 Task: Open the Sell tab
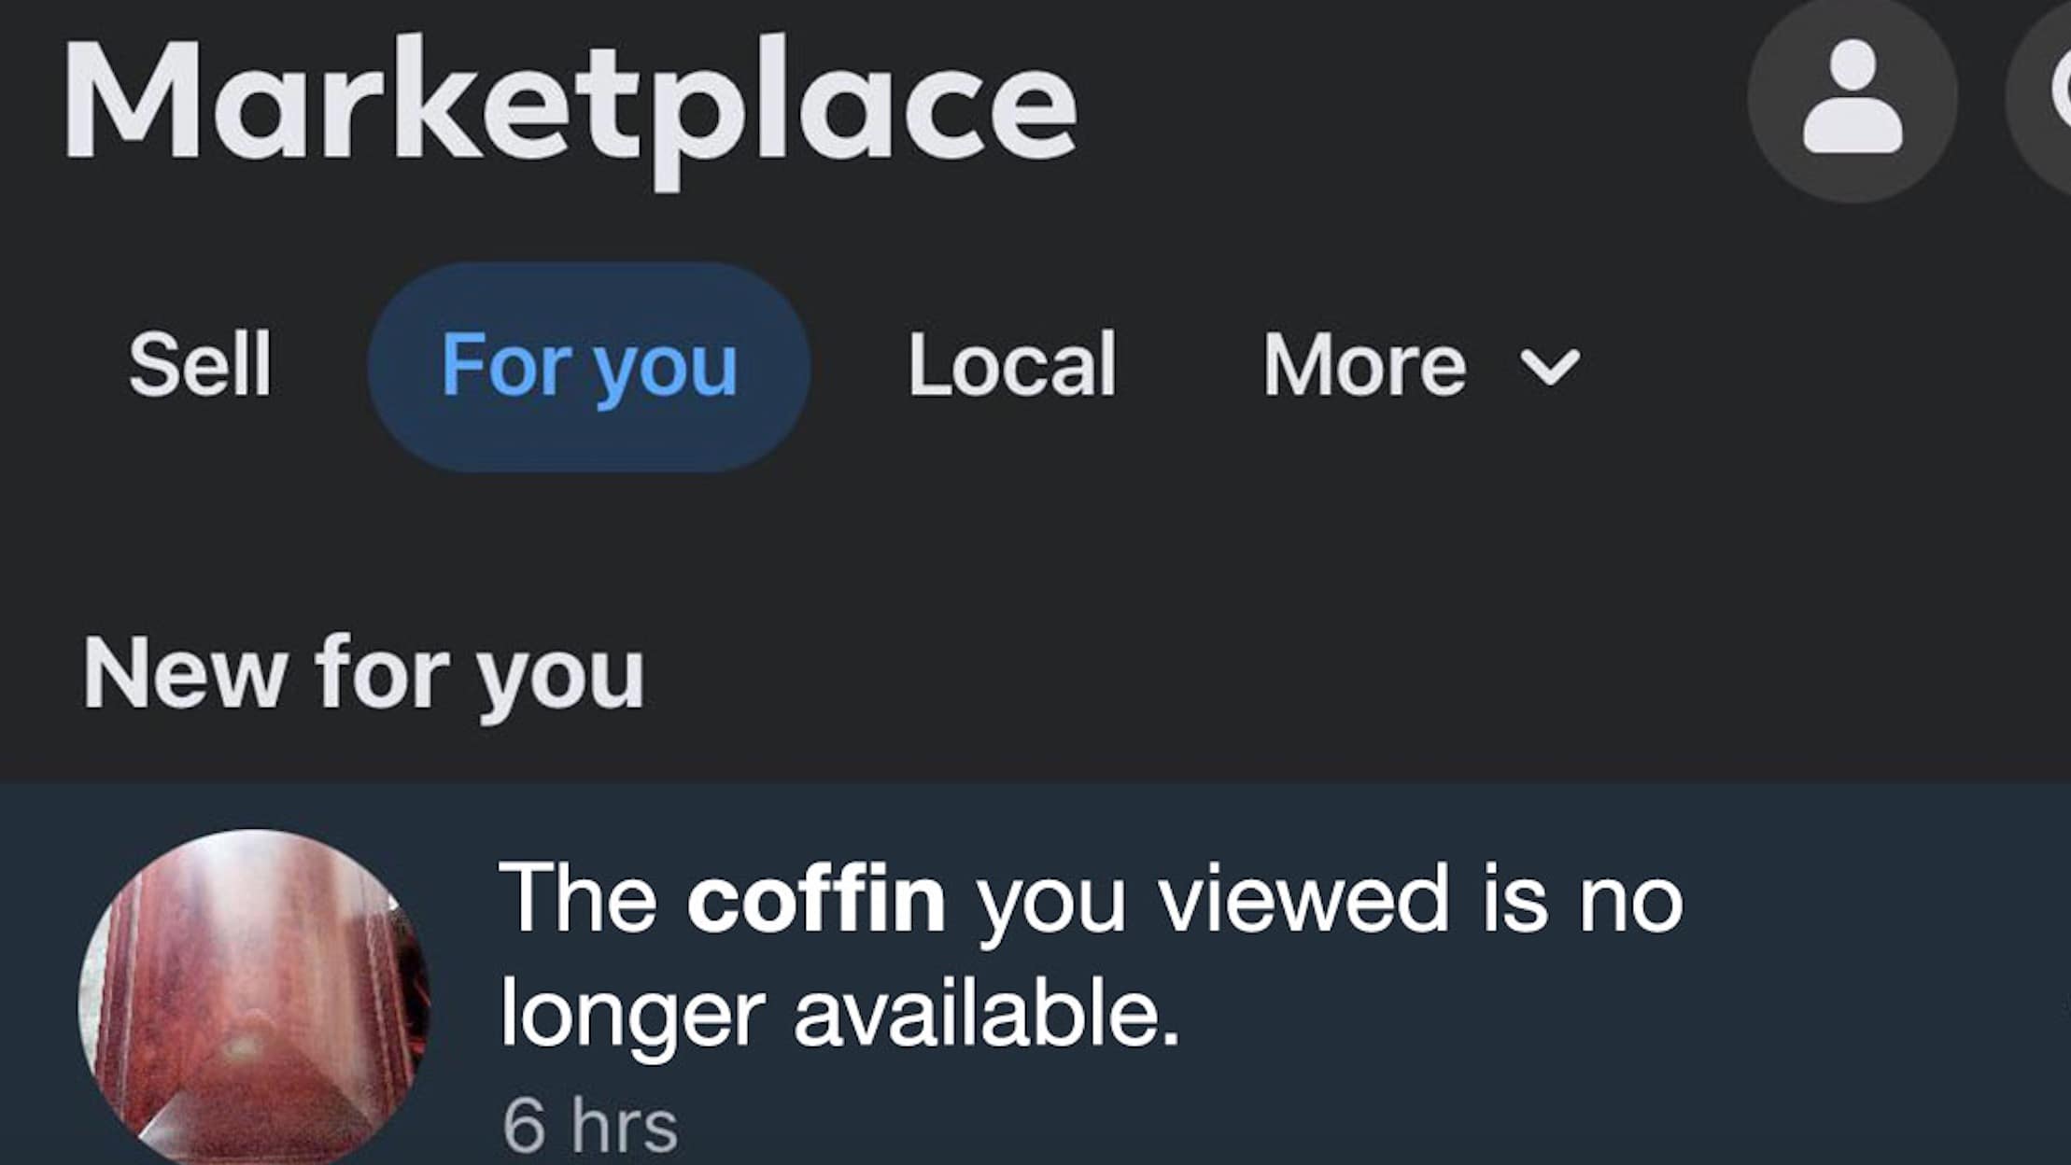point(200,365)
